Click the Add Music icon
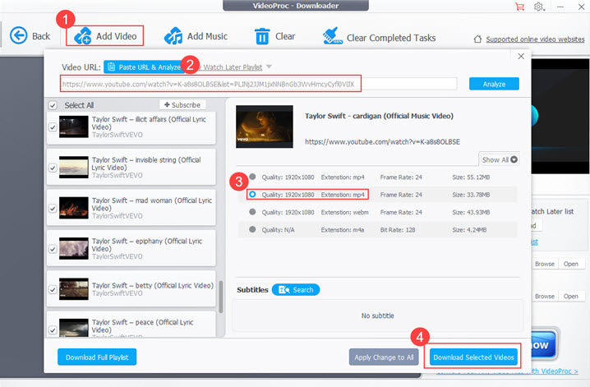The width and height of the screenshot is (590, 387). point(173,36)
